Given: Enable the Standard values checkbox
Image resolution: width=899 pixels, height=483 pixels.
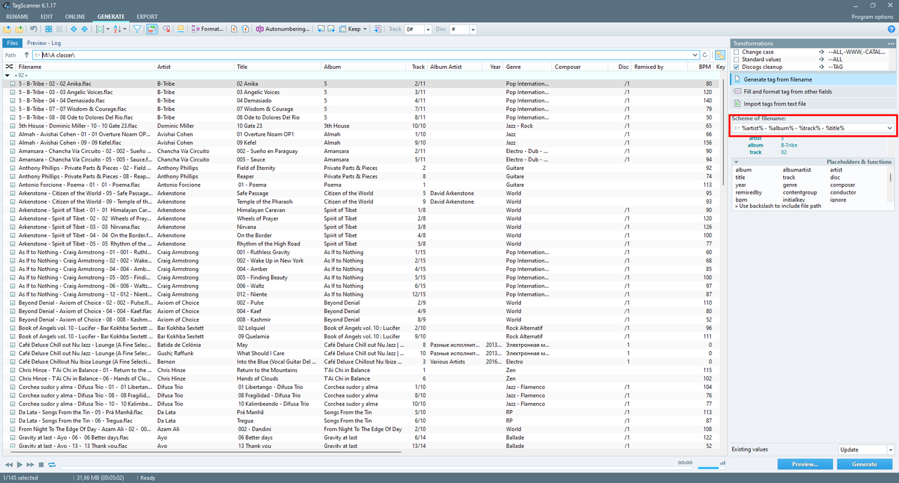Looking at the screenshot, I should (x=736, y=60).
